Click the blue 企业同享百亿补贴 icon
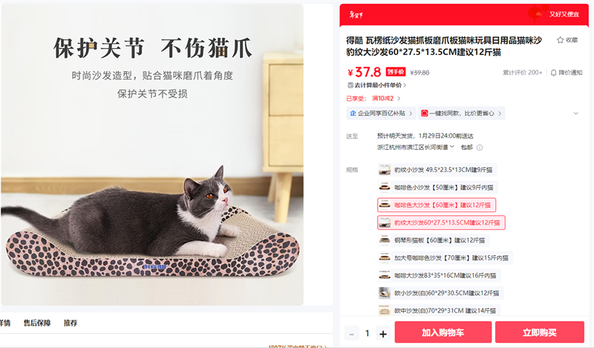 click(x=353, y=114)
